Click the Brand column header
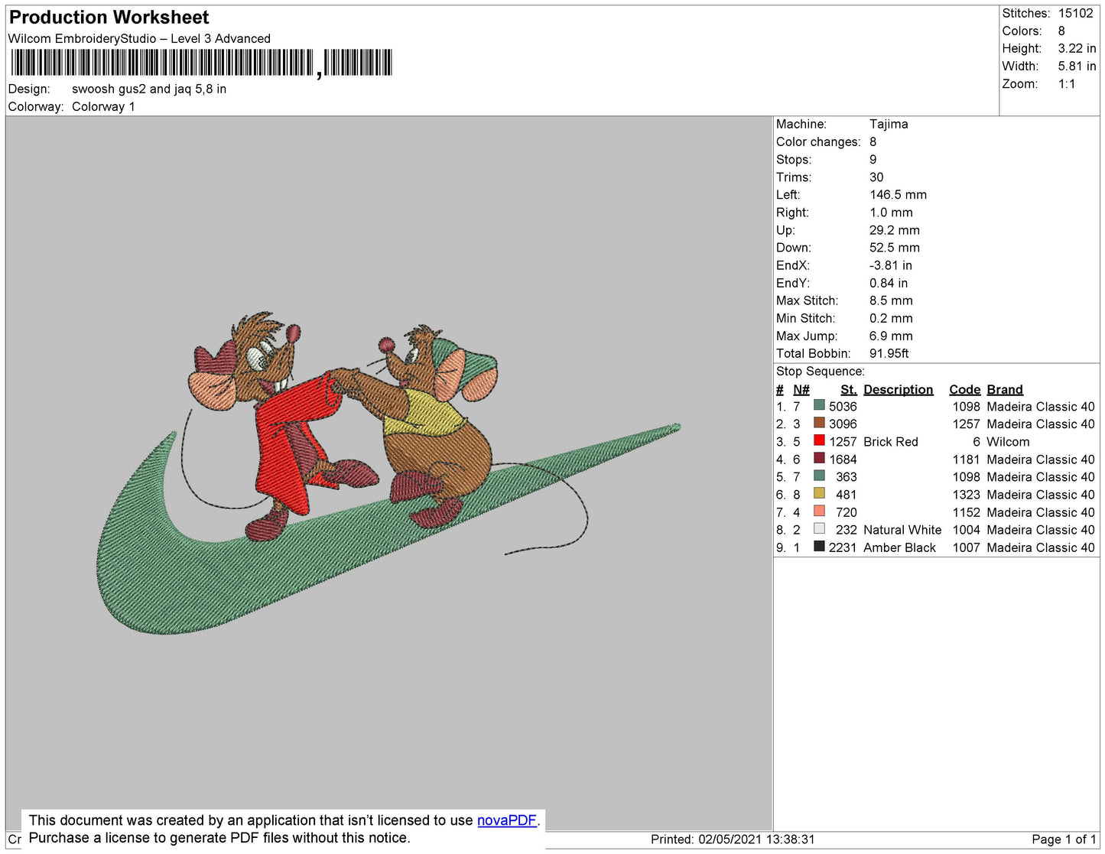 click(x=1004, y=389)
